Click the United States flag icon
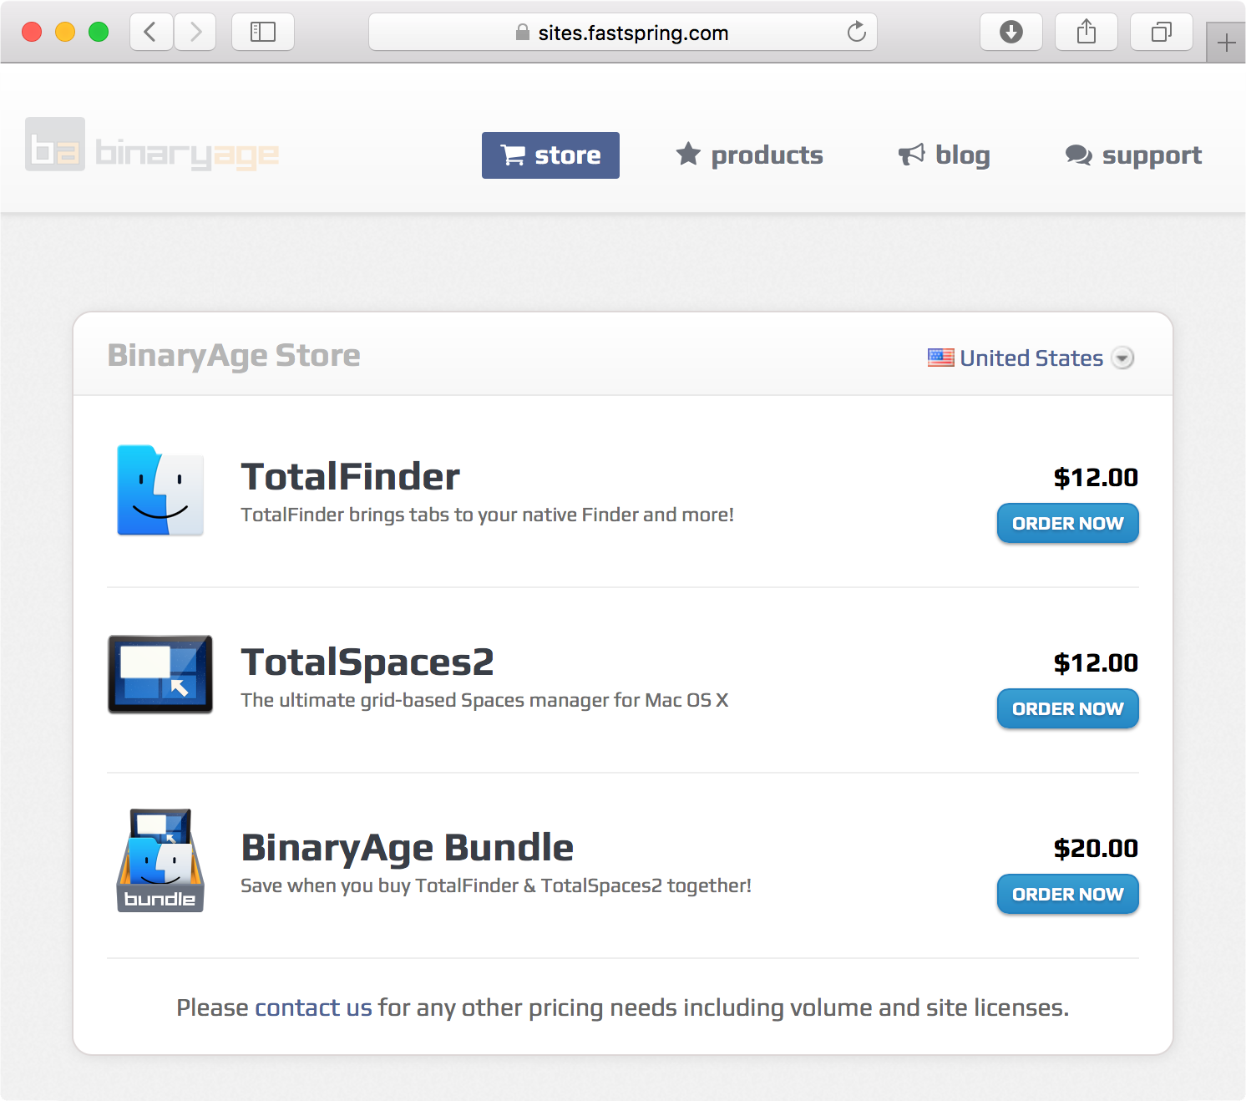The height and width of the screenshot is (1101, 1246). point(941,358)
